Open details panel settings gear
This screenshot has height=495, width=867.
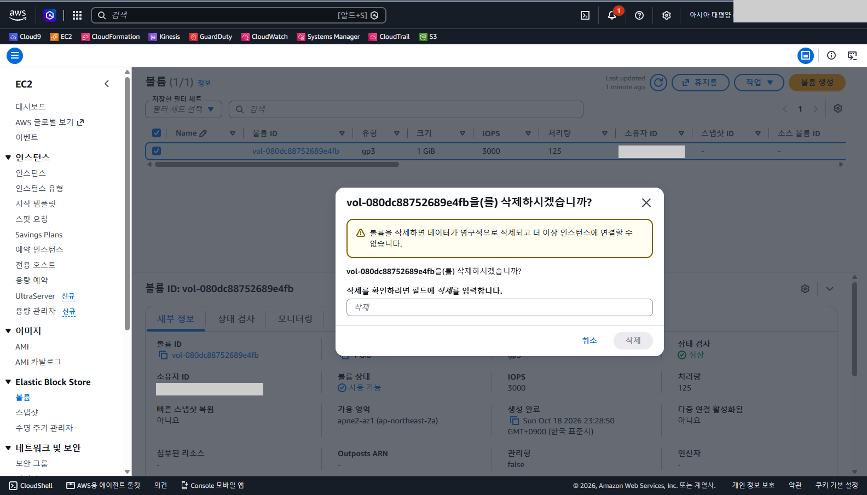tap(805, 289)
